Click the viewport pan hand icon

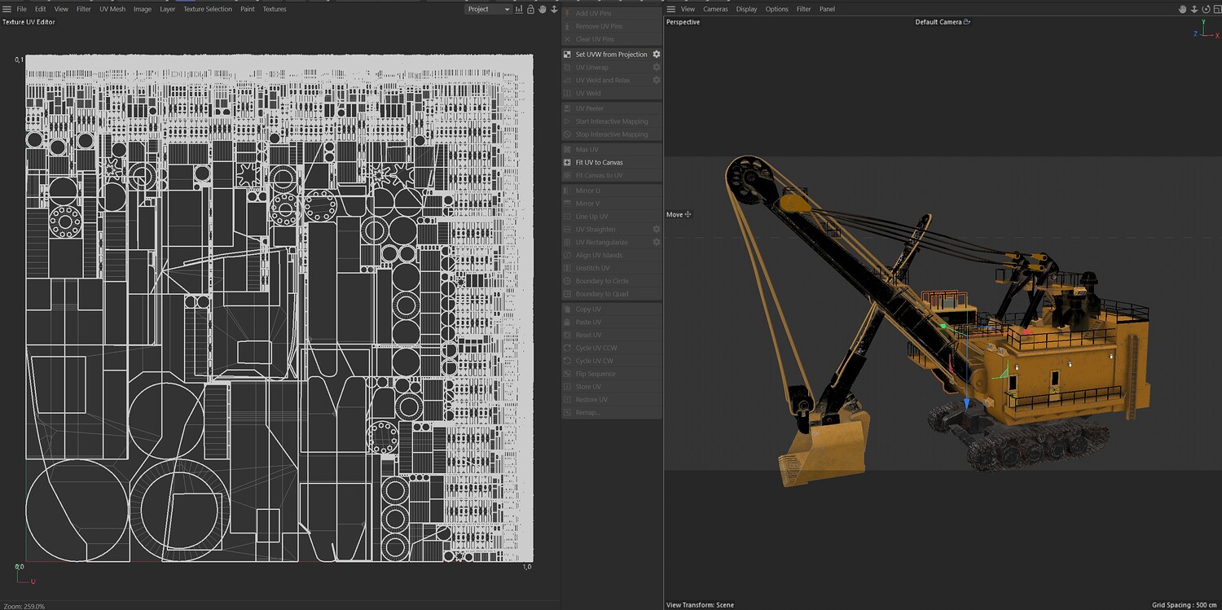(1183, 9)
